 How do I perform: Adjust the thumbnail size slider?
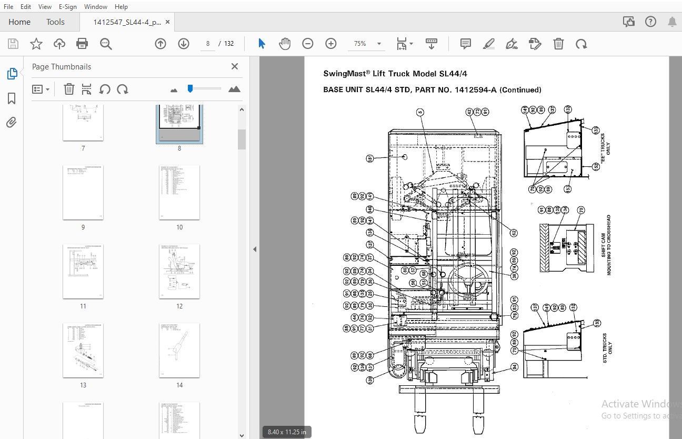[190, 88]
